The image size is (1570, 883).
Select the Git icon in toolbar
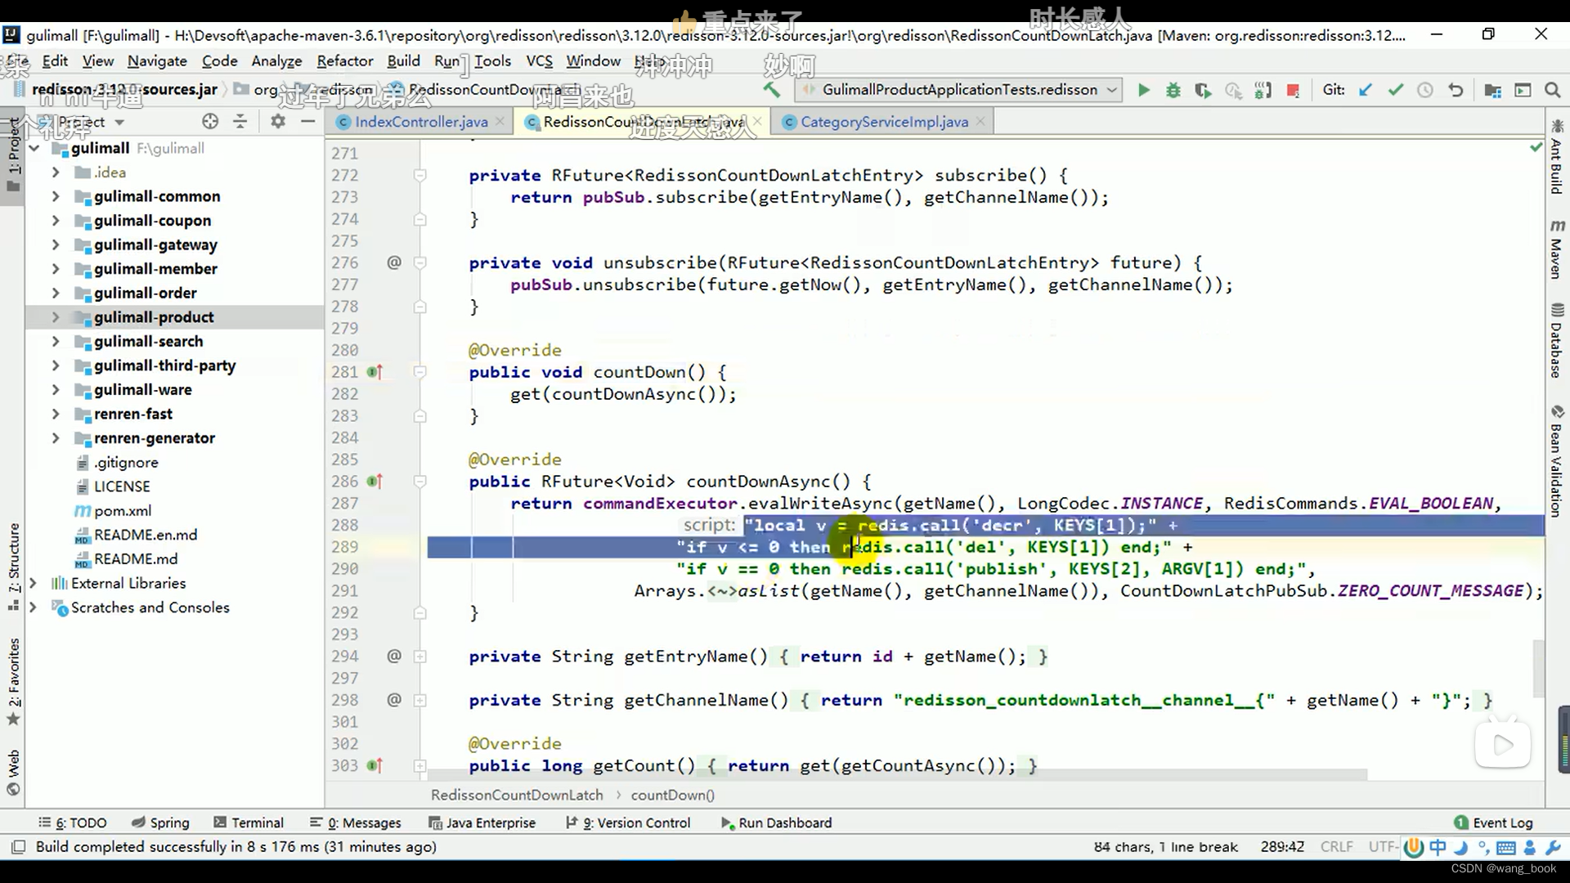click(x=1334, y=89)
